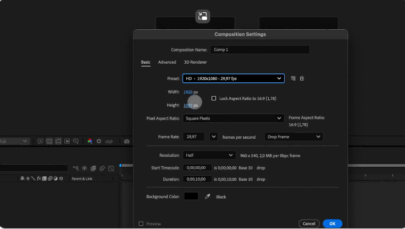
Task: Switch to the Advanced tab
Action: click(167, 62)
